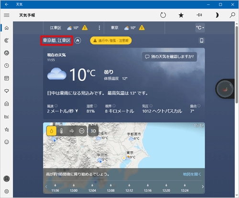Click 別の天気を確認しますか? feedback button
The width and height of the screenshot is (239, 198).
click(169, 57)
